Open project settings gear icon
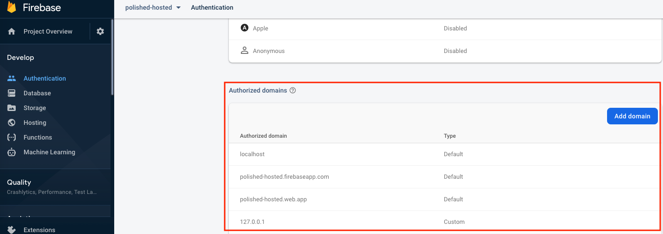 click(x=100, y=31)
